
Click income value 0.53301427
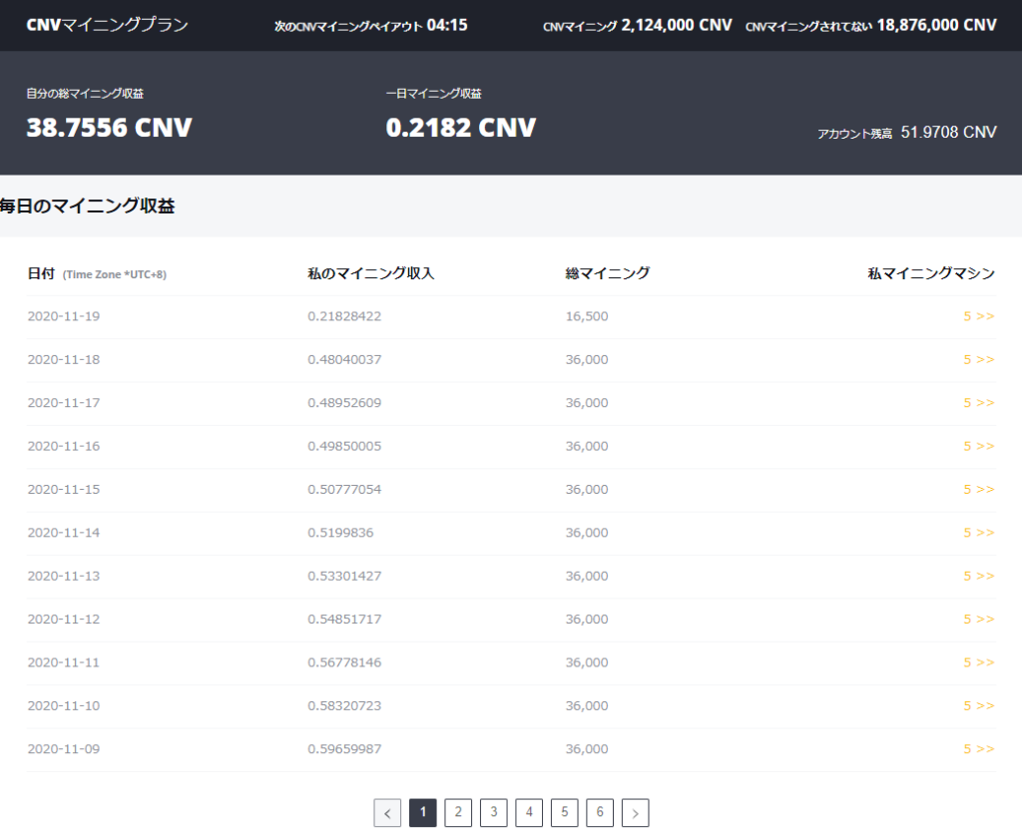[344, 576]
